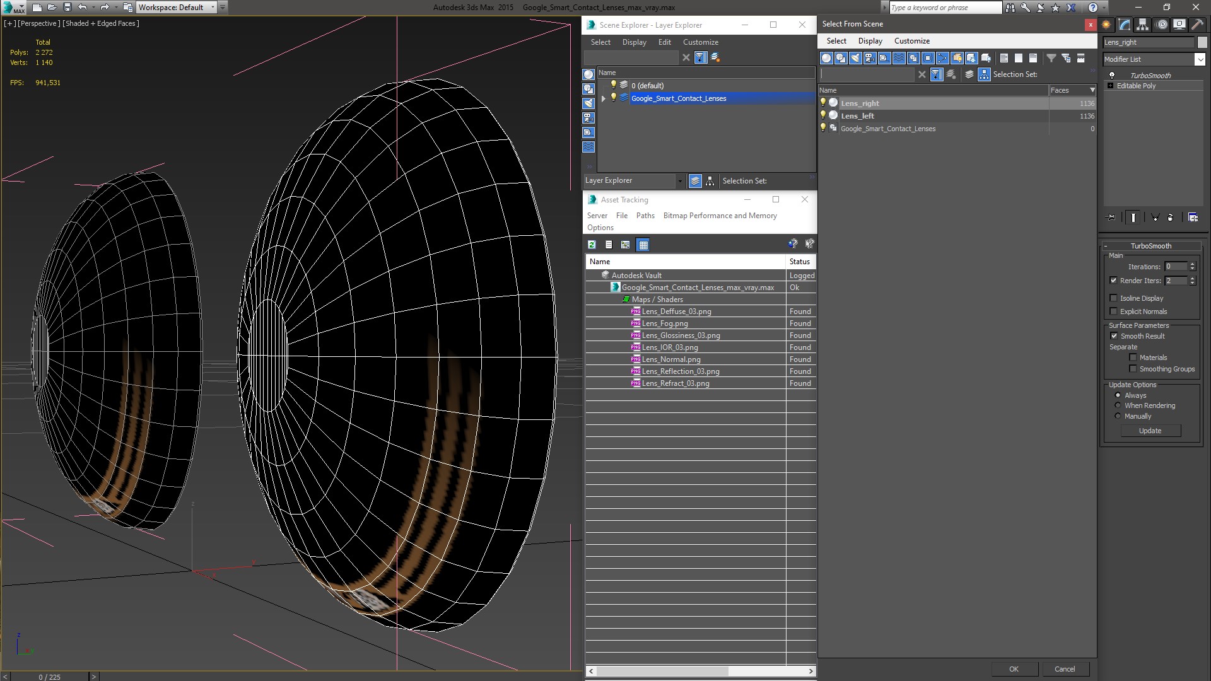Click Shaded + Edged Faces viewport label
This screenshot has width=1211, height=681.
(x=102, y=23)
